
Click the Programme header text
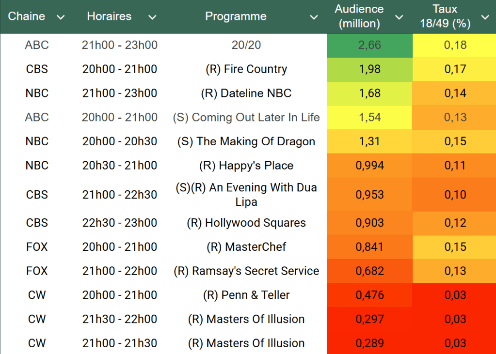pos(236,16)
